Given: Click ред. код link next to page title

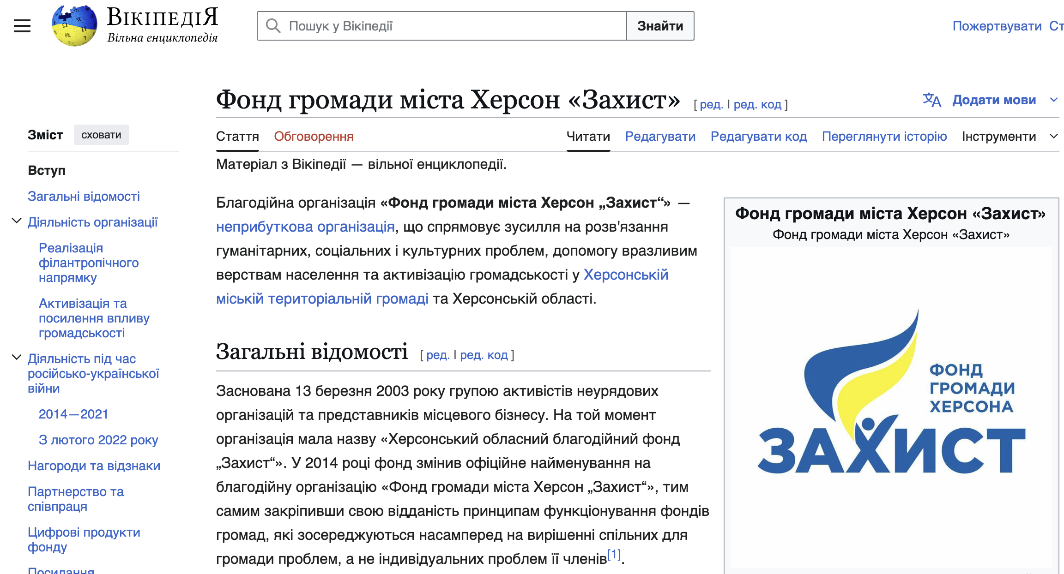Looking at the screenshot, I should pyautogui.click(x=757, y=105).
